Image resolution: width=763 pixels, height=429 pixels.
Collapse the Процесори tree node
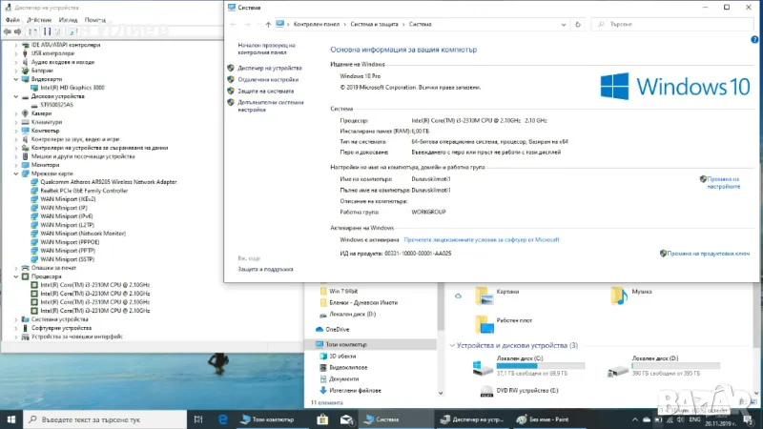[16, 276]
